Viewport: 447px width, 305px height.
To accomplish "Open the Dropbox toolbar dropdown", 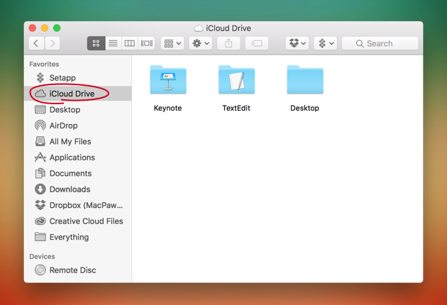I will tap(297, 43).
